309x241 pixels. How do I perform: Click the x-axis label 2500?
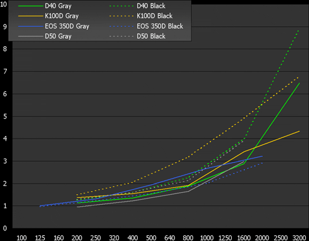[x=281, y=238]
